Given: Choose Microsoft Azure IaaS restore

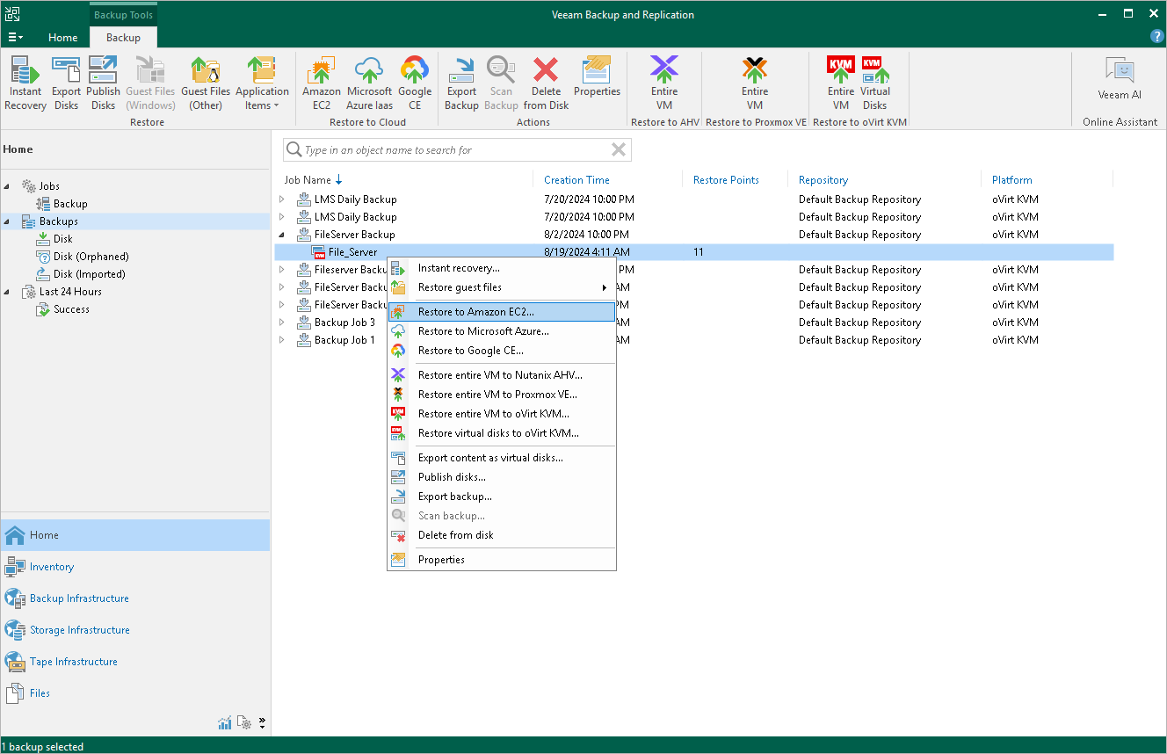Looking at the screenshot, I should (369, 83).
